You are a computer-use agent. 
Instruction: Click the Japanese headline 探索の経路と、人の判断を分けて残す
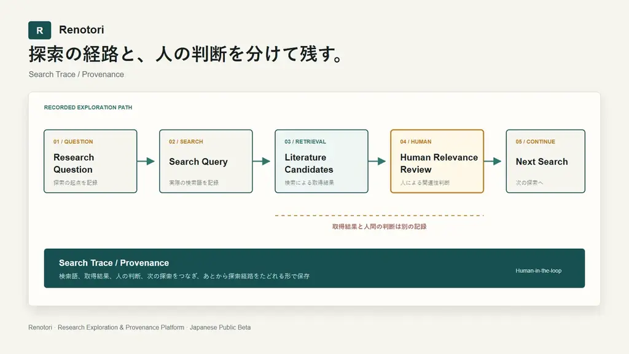click(x=186, y=54)
